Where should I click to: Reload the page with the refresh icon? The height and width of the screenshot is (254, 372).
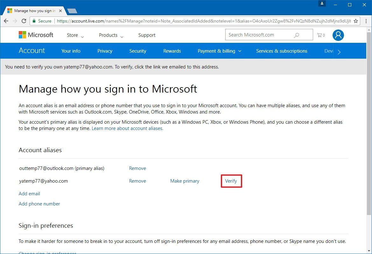click(24, 21)
